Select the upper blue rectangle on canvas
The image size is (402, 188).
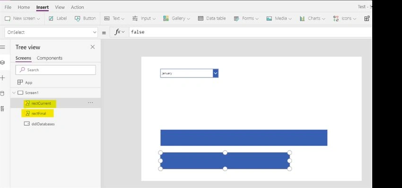(x=244, y=138)
